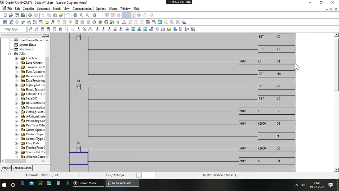The width and height of the screenshot is (339, 191).
Task: Open the Wizard menu
Action: (x=113, y=9)
